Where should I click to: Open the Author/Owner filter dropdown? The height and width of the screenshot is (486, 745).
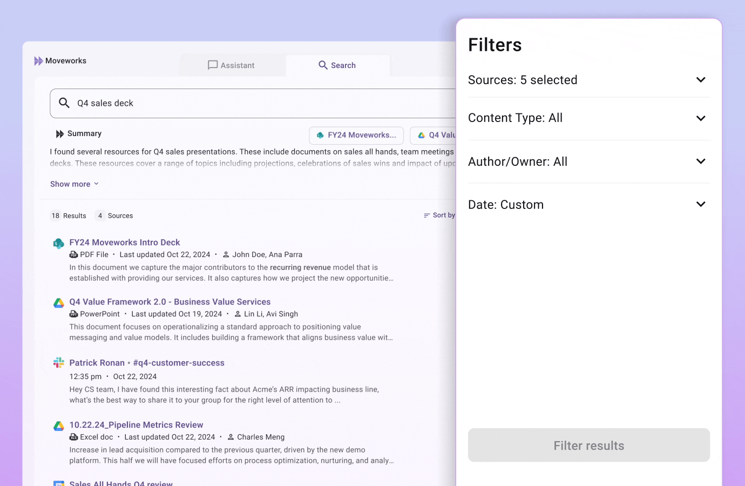[x=700, y=161]
